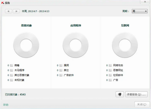The width and height of the screenshot is (151, 109).
Task: Click the 病毒 legend color swatch
Action: click(x=12, y=65)
